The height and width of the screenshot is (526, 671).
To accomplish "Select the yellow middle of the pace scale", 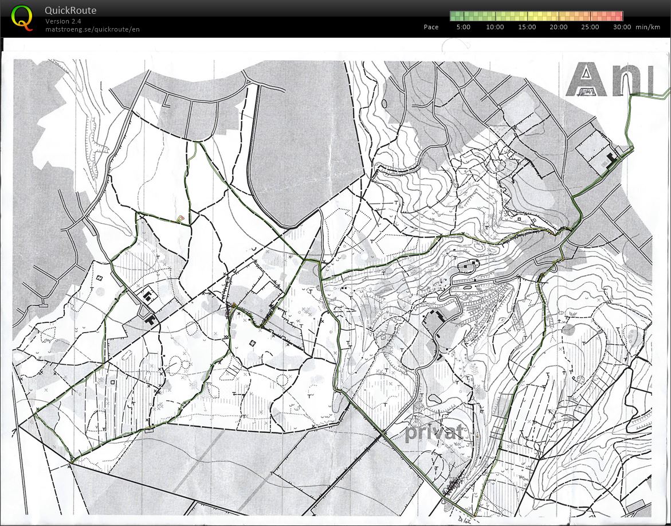I will tap(536, 16).
